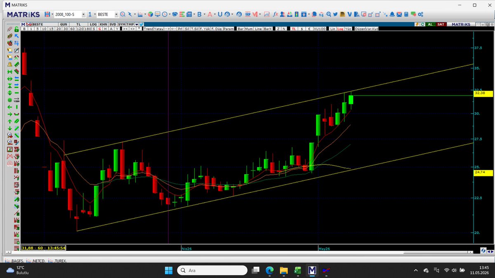The image size is (495, 278).
Task: Click the Windows taskbar search box
Action: [212, 270]
